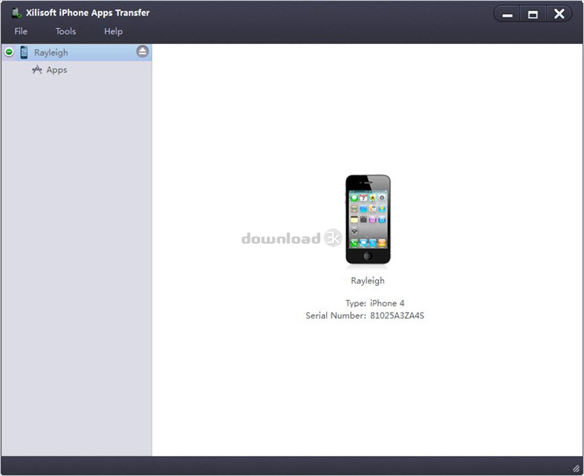Click serial number 81025A3ZA4S
The width and height of the screenshot is (584, 476).
point(397,316)
